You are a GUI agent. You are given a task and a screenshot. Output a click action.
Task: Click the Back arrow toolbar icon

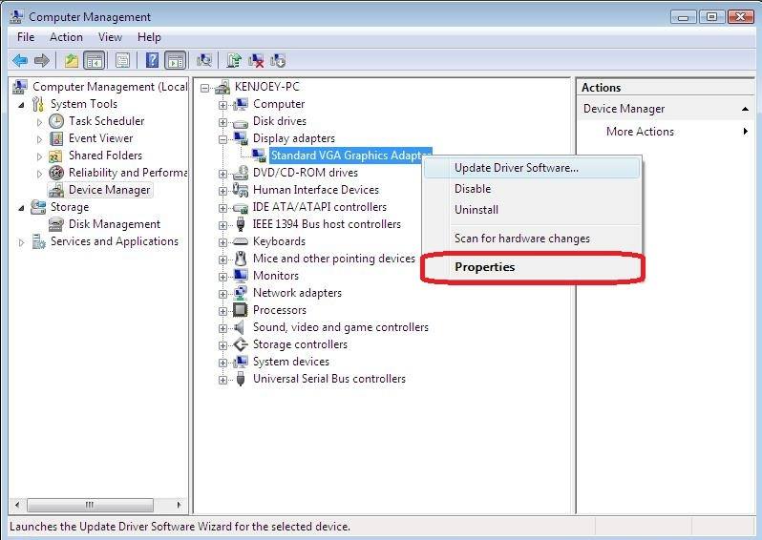(19, 60)
